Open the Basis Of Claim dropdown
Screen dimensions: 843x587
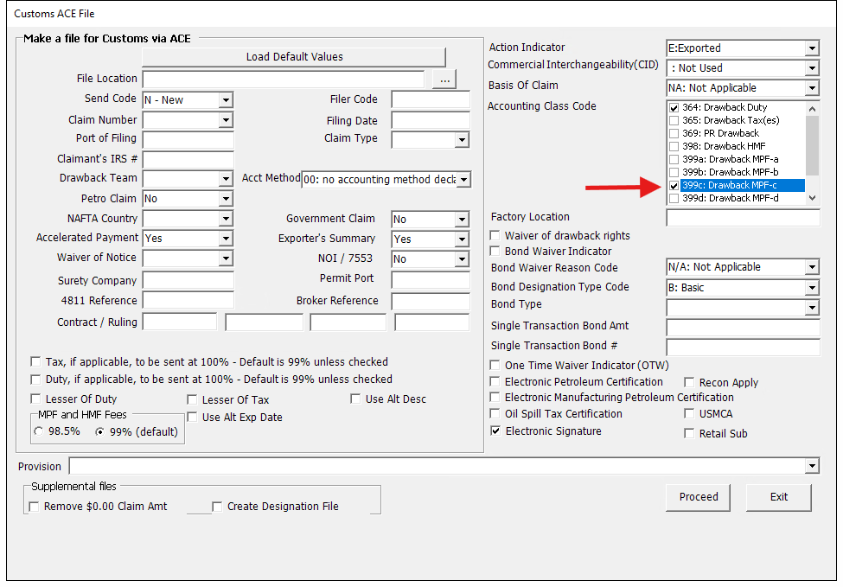click(813, 88)
